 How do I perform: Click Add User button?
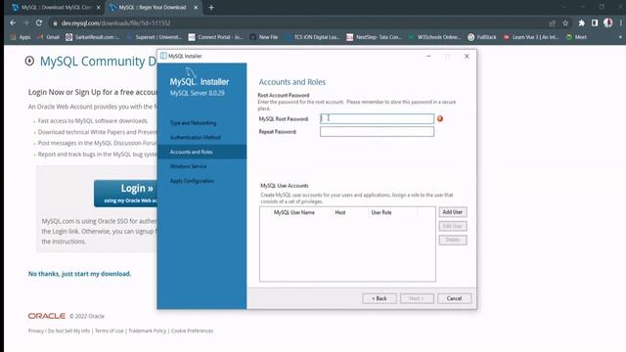pos(452,212)
